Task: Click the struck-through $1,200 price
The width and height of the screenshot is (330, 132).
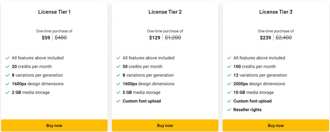Action: click(173, 38)
